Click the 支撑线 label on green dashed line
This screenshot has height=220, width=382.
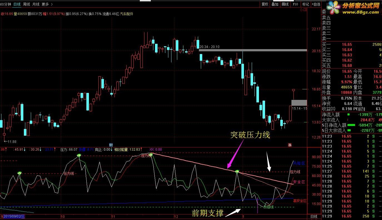click(x=268, y=207)
